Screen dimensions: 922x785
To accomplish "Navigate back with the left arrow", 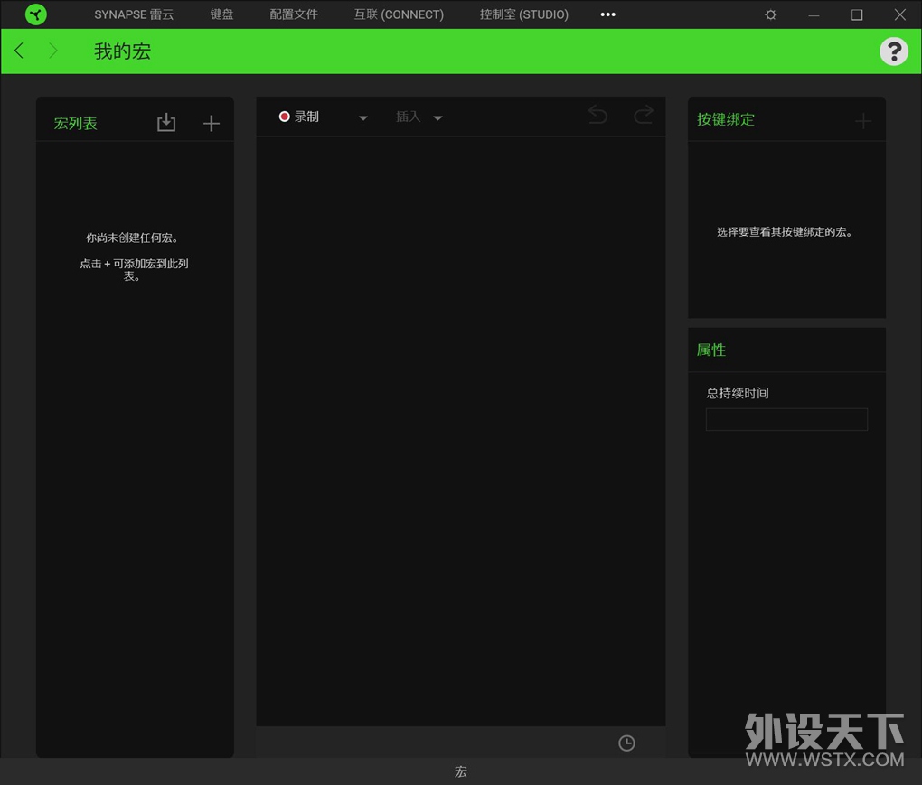I will tap(19, 51).
